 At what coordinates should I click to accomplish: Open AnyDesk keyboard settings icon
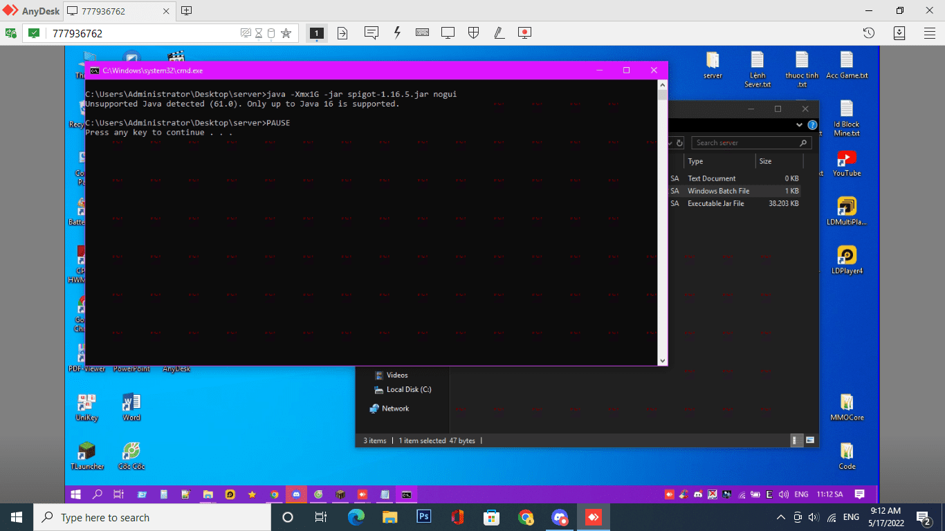pos(422,33)
